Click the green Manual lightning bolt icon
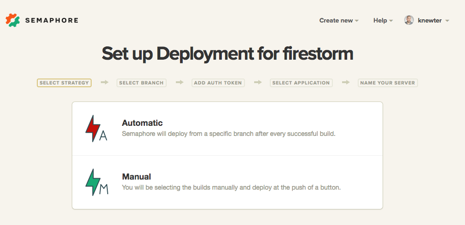Viewport: 465px width, 225px height. point(96,182)
